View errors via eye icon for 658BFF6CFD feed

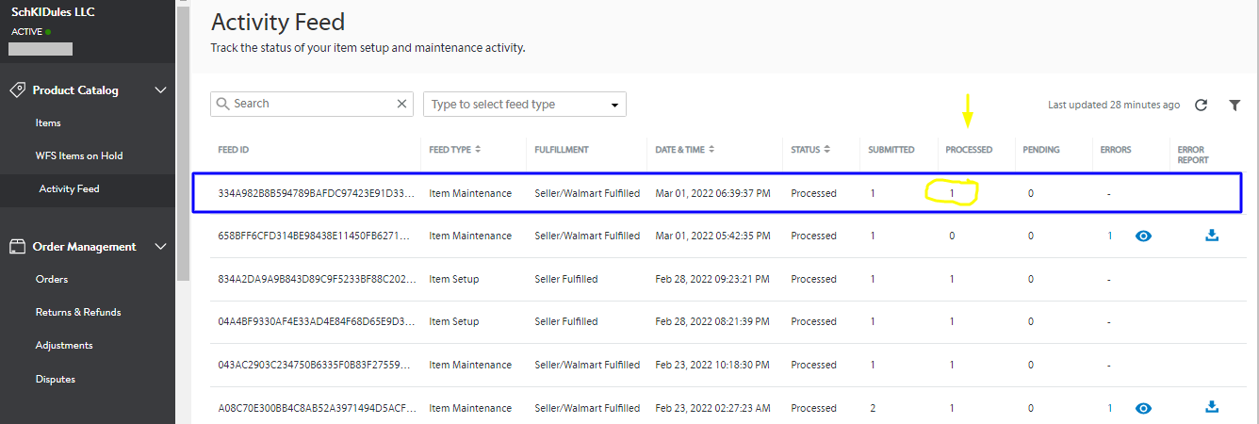1143,236
